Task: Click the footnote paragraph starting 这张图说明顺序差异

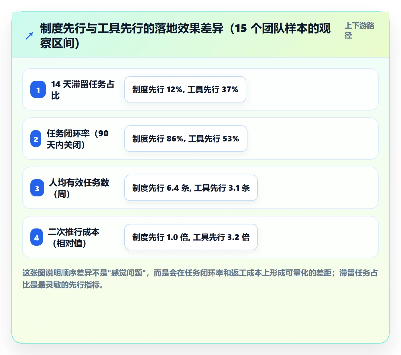Action: (x=200, y=279)
